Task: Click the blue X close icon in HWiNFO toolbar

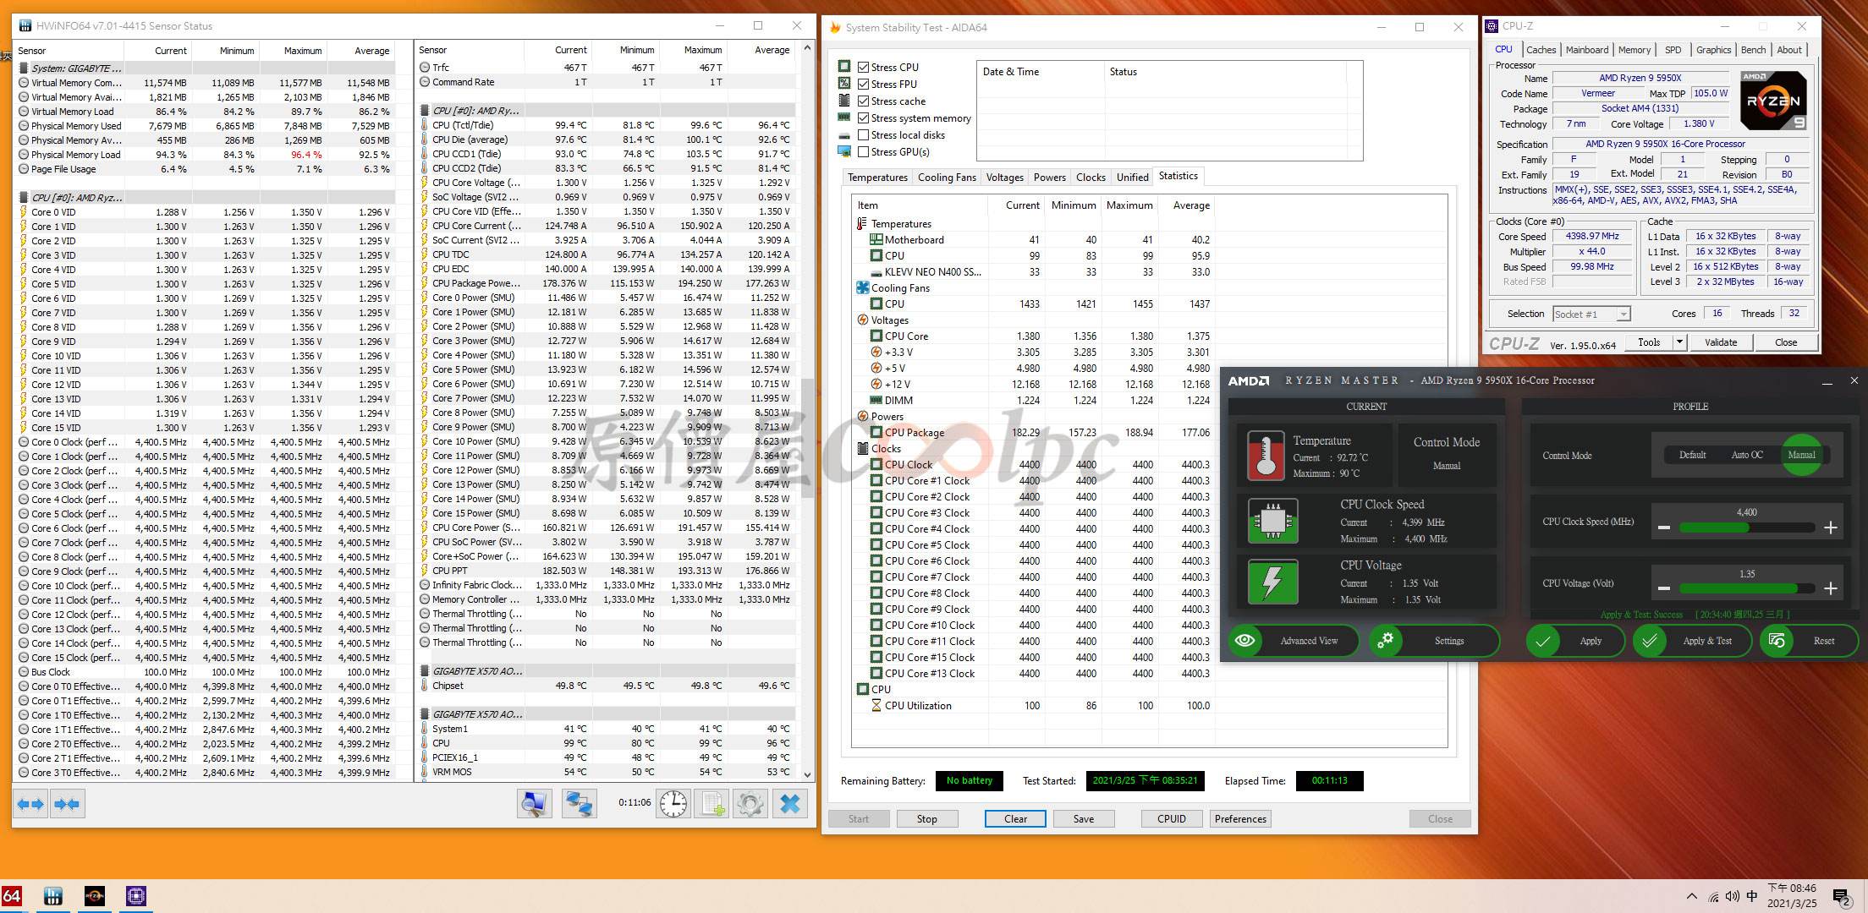Action: click(x=790, y=804)
